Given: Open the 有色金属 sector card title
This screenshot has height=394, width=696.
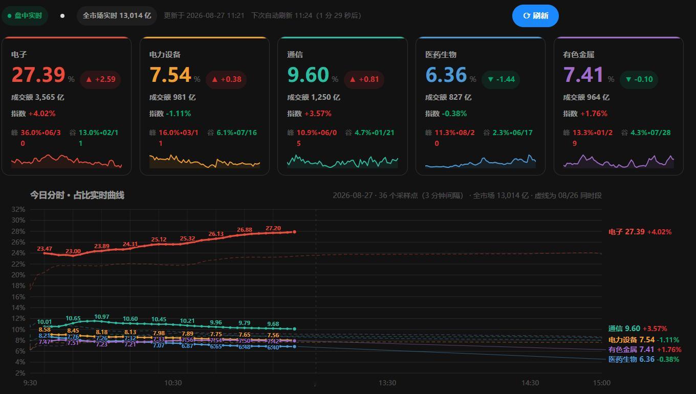Looking at the screenshot, I should click(579, 55).
